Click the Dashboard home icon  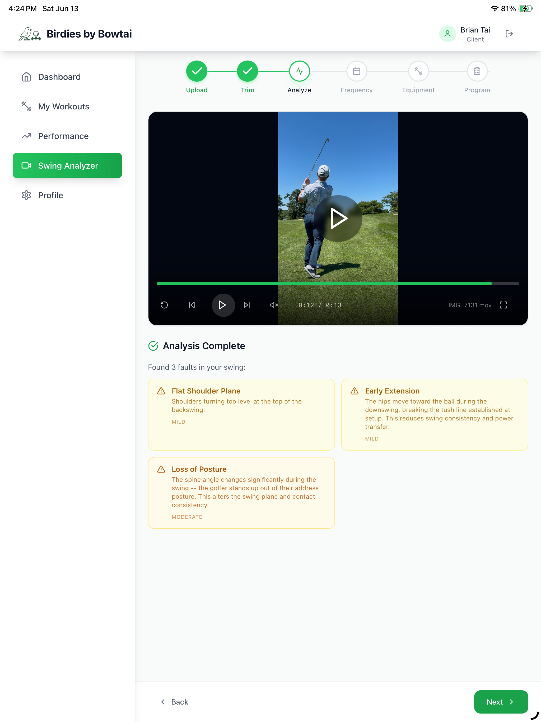click(x=26, y=77)
